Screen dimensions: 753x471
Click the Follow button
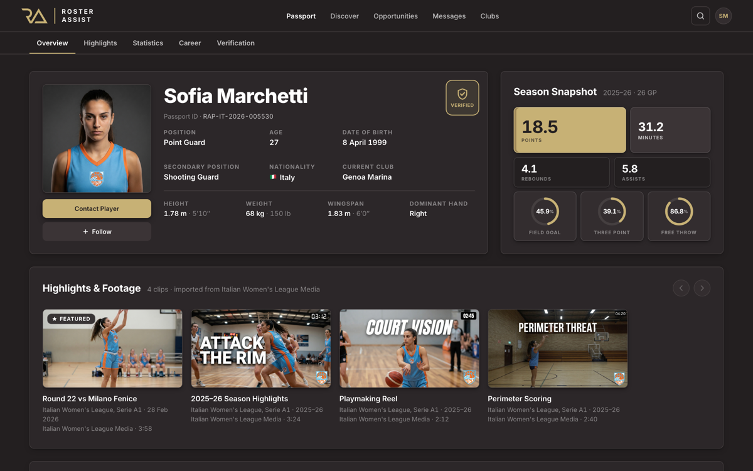coord(97,232)
